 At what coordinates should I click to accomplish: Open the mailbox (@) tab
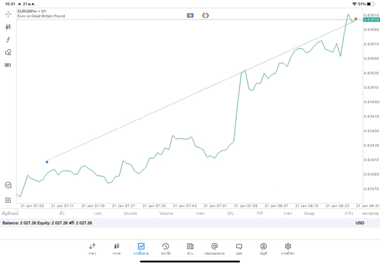coord(214,248)
